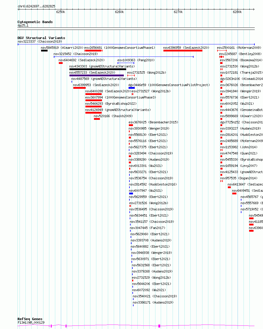Click nsv5627375 (Ebert2021) label
The width and height of the screenshot is (263, 329).
click(148, 147)
